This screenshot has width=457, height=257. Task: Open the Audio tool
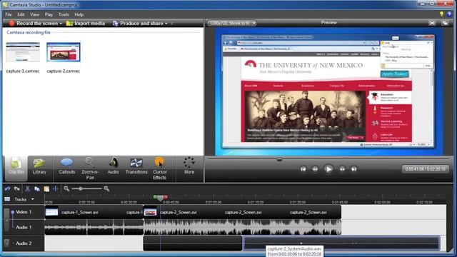pyautogui.click(x=113, y=166)
